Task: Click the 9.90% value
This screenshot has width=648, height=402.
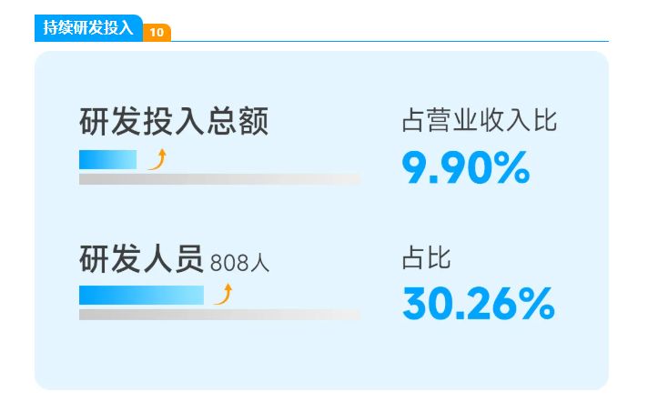Action: click(x=465, y=167)
